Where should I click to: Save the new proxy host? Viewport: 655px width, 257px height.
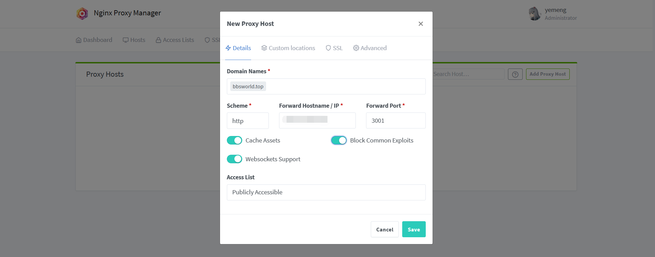click(413, 229)
